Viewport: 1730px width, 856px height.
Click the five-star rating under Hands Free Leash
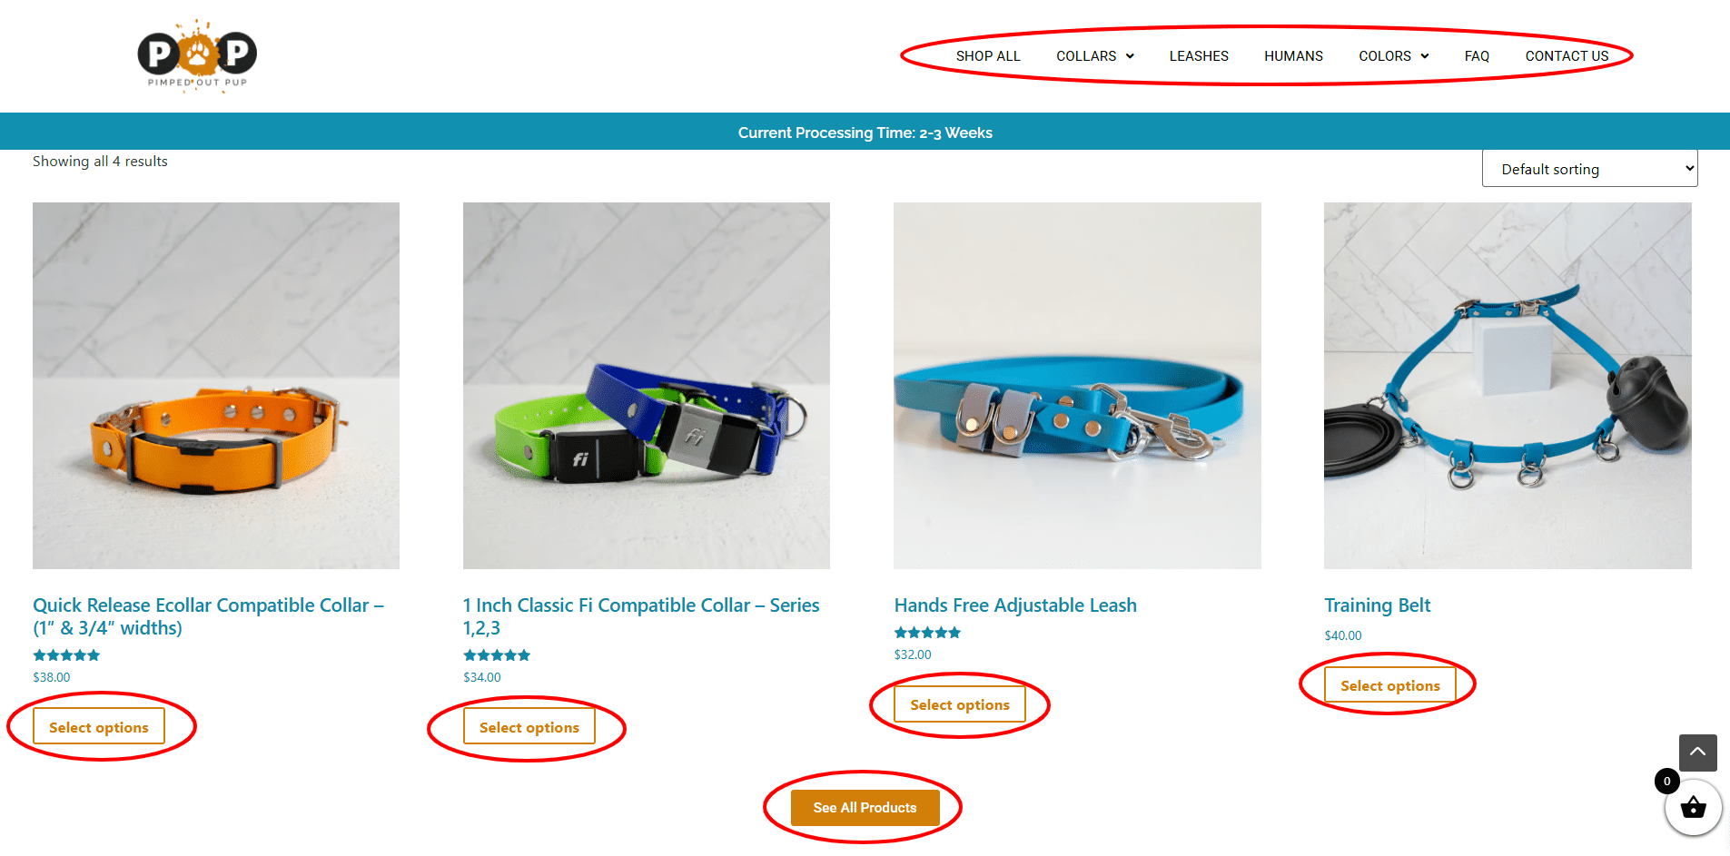(927, 633)
